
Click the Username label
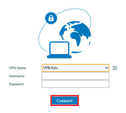tap(17, 76)
